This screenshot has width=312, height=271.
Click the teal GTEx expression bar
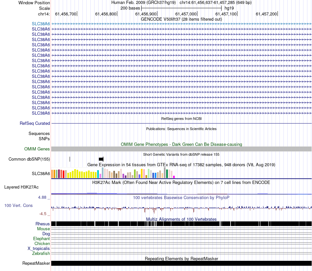(98, 174)
